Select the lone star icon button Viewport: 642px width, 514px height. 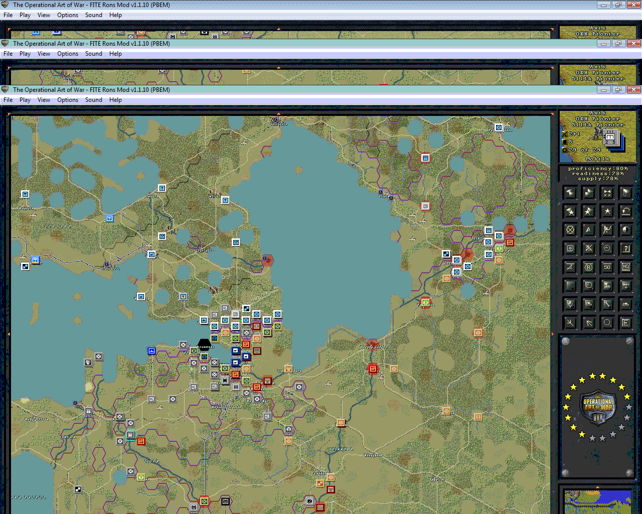(607, 211)
